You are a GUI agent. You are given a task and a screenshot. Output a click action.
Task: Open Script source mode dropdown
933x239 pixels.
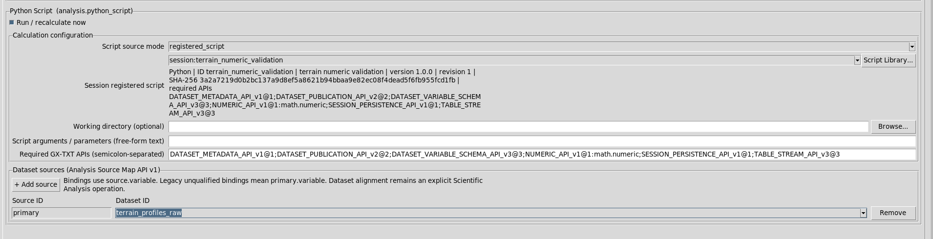[x=912, y=47]
